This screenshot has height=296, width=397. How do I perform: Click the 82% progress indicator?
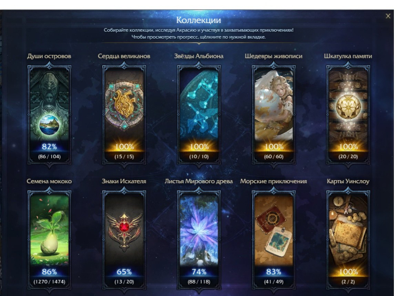[49, 146]
